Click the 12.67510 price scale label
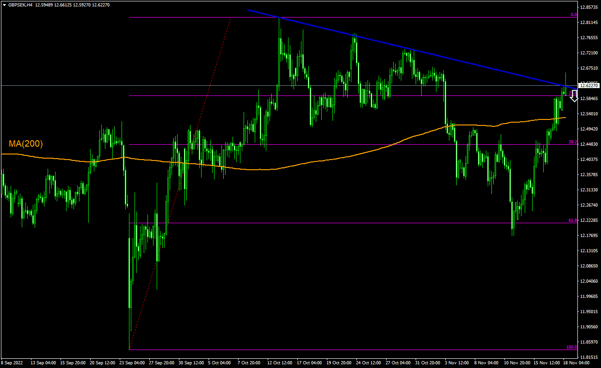 (589, 68)
